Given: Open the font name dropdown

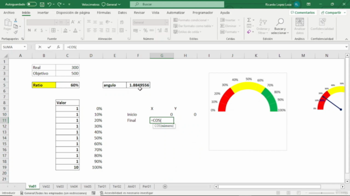Looking at the screenshot, I should point(56,22).
